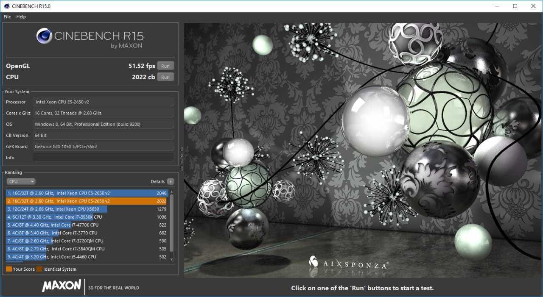Click the orange Your Score swatch
The image size is (543, 297).
point(9,269)
